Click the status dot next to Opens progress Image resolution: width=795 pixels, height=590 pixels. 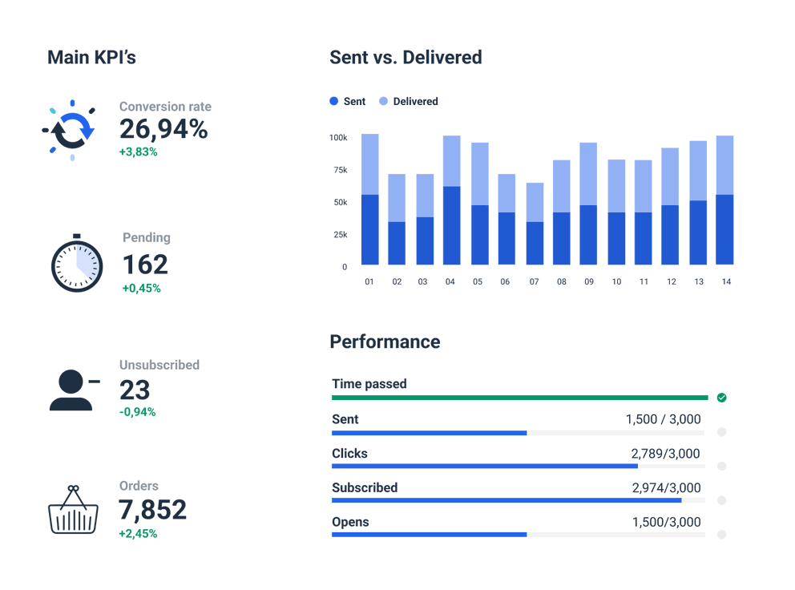(x=722, y=534)
